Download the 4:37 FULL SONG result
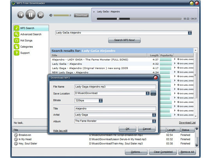 (x=185, y=59)
